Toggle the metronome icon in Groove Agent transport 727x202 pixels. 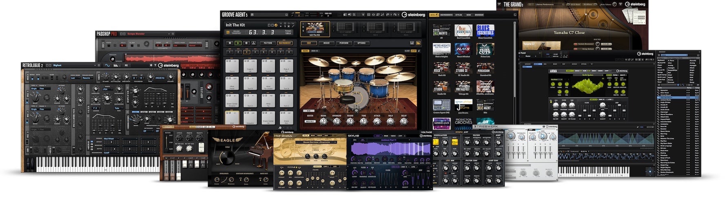(253, 43)
